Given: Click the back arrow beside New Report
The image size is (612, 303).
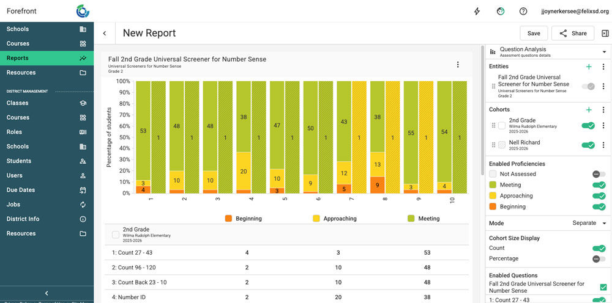Looking at the screenshot, I should tap(105, 34).
